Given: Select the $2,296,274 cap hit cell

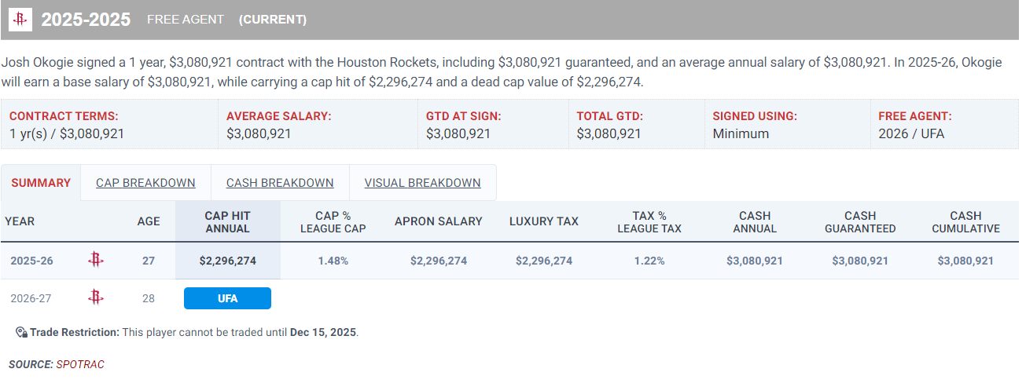Looking at the screenshot, I should 227,261.
